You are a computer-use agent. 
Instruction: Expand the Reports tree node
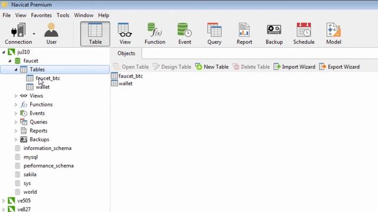click(x=16, y=131)
